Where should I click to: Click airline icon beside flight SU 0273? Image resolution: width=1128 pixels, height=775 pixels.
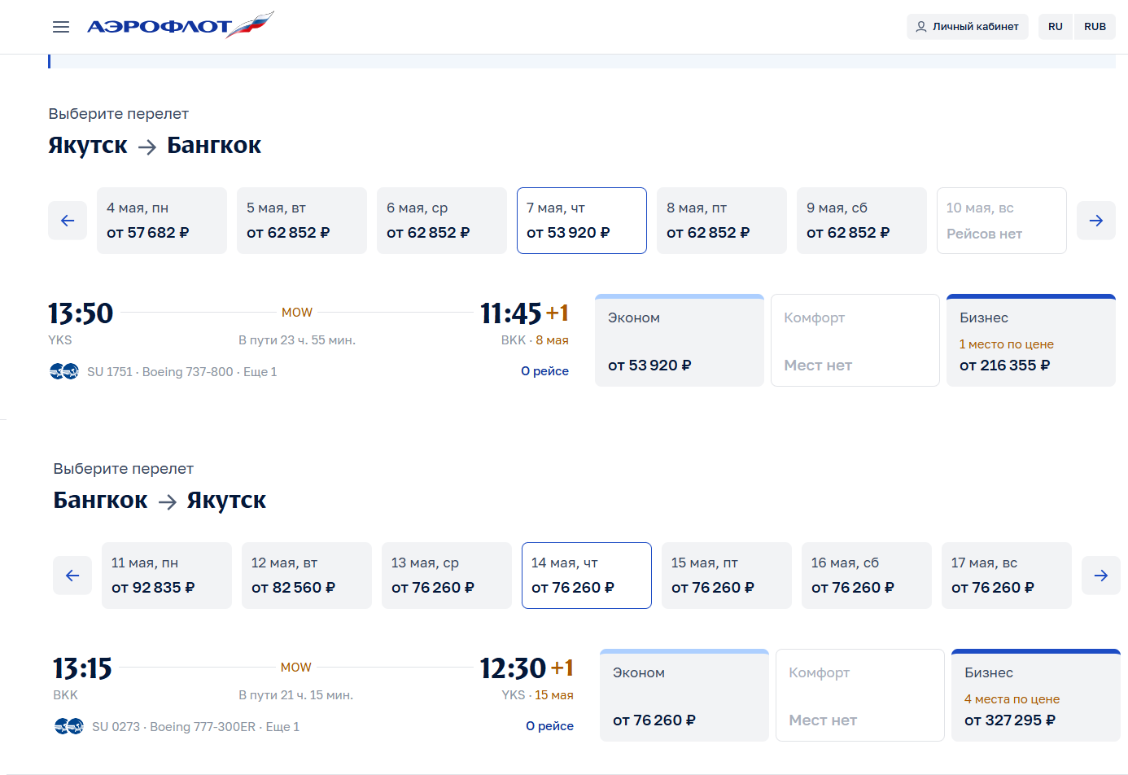coord(69,726)
